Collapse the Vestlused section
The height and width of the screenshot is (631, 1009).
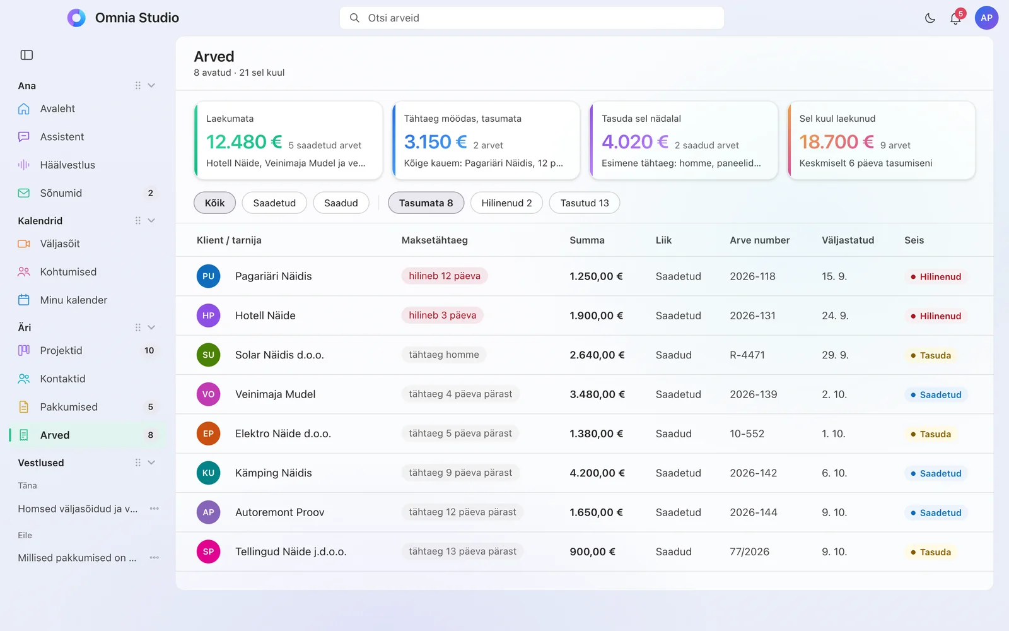tap(151, 463)
